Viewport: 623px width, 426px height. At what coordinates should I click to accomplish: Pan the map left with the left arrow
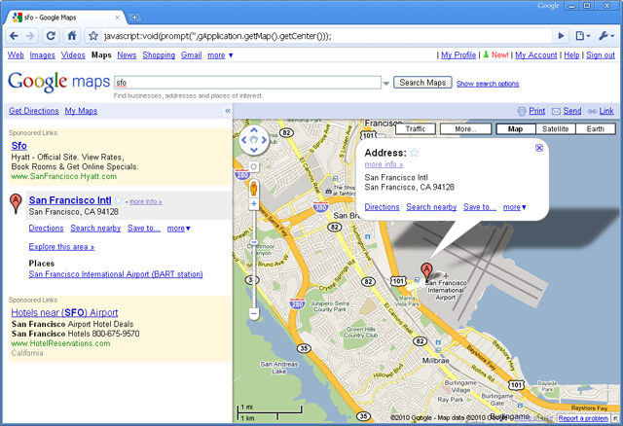pos(244,140)
